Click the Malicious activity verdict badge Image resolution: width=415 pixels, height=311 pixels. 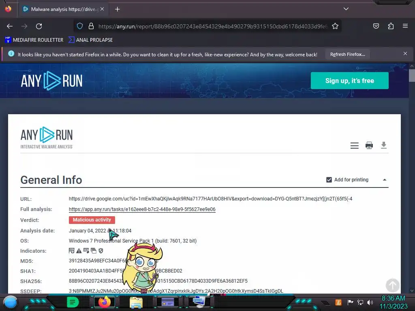pyautogui.click(x=92, y=220)
